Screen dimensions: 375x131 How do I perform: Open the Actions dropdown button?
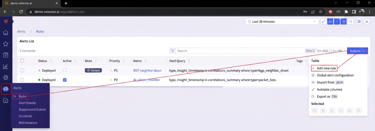tap(357, 51)
